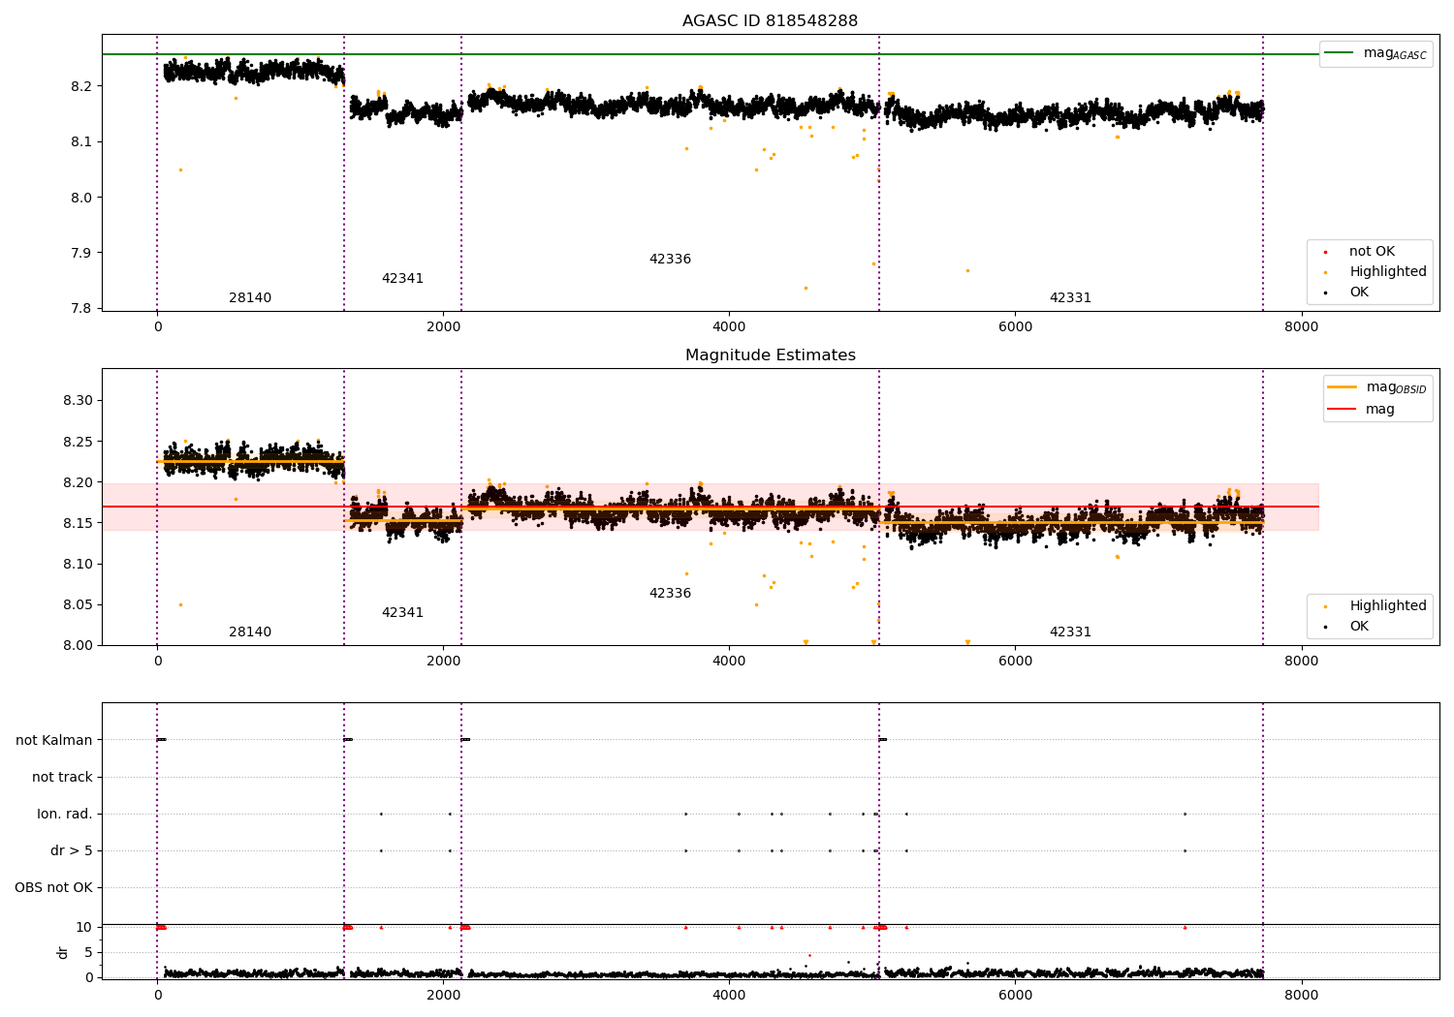The width and height of the screenshot is (1454, 1017).
Task: Click the 28140 annotation in the top plot
Action: tap(250, 298)
